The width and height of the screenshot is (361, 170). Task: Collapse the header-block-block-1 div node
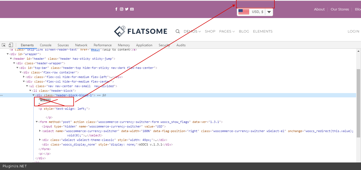coord(34,95)
